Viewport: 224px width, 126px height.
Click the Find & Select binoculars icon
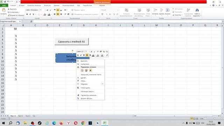pos(197,10)
